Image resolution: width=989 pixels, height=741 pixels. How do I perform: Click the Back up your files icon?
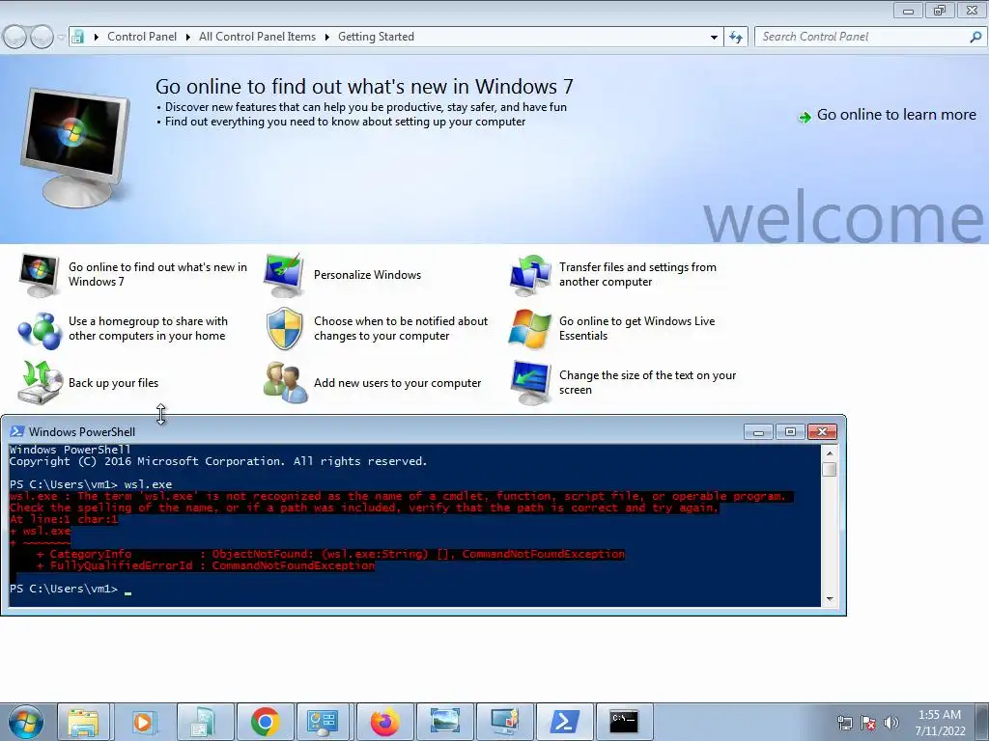point(41,382)
